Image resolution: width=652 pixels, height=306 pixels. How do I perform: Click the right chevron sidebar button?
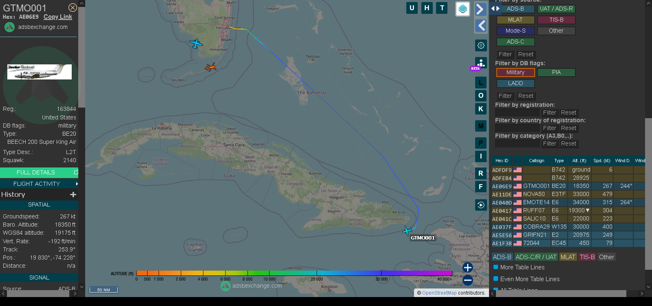[x=480, y=9]
